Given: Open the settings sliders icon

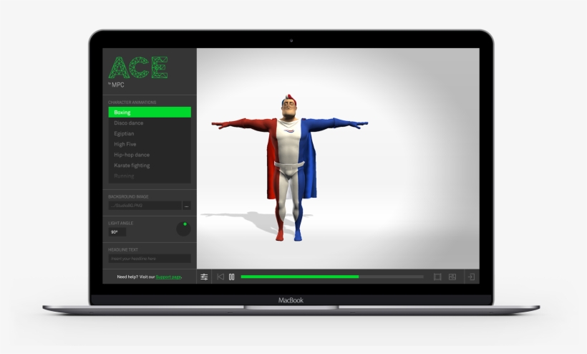Looking at the screenshot, I should pos(205,277).
